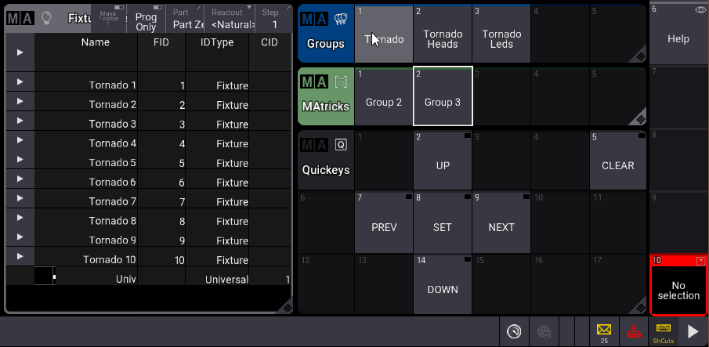Click the greyed globe icon in the bottom bar
Image resolution: width=709 pixels, height=347 pixels.
544,331
